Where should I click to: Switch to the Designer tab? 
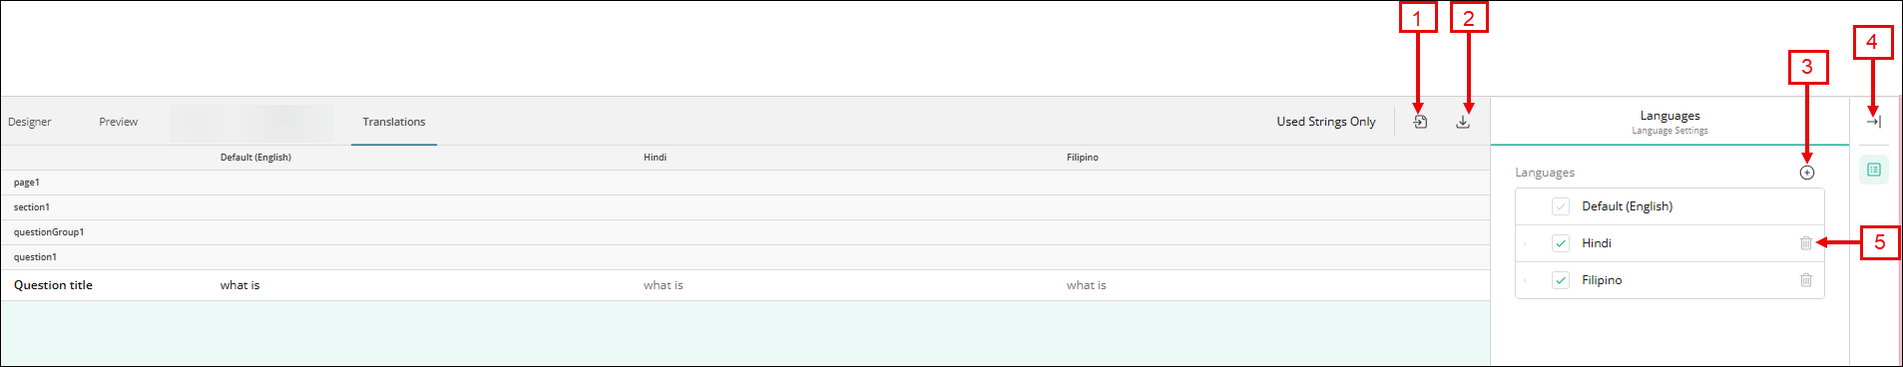30,122
